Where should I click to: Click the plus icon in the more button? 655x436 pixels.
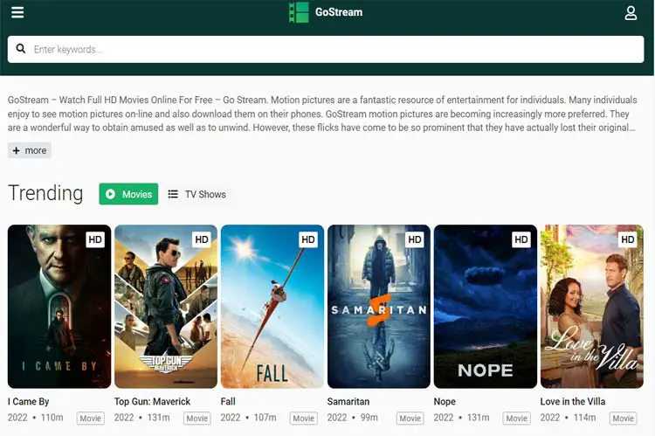(17, 150)
